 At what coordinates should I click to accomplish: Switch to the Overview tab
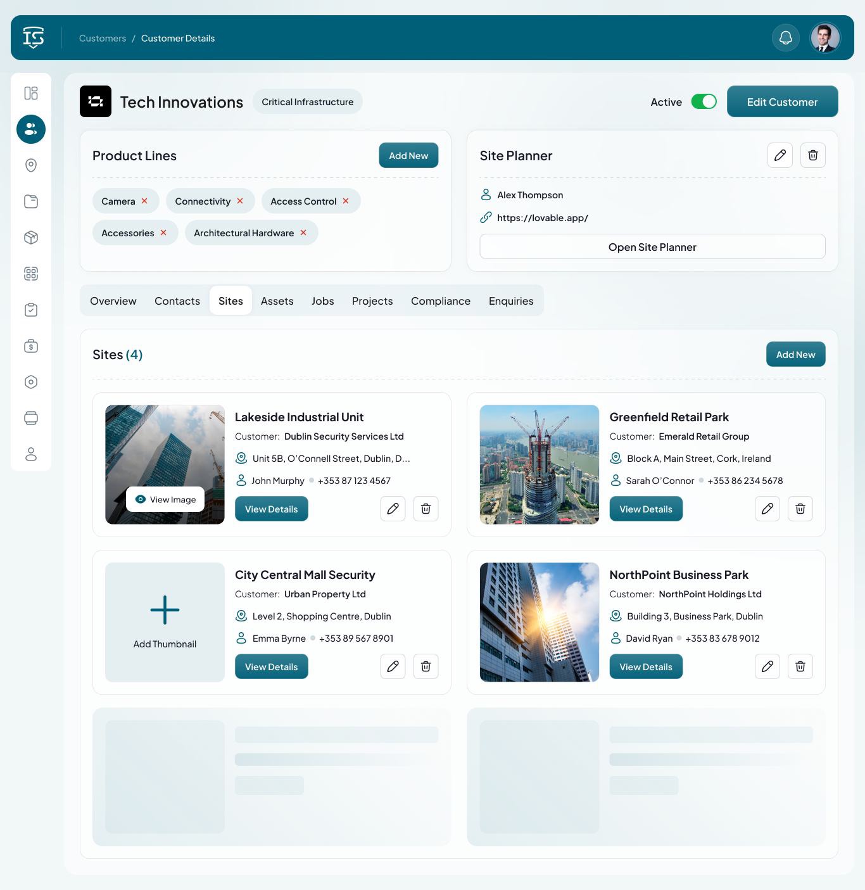tap(113, 301)
